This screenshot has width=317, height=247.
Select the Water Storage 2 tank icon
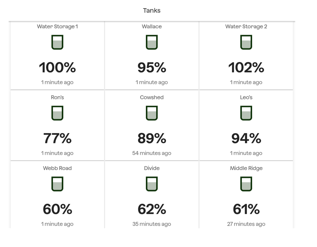246,42
